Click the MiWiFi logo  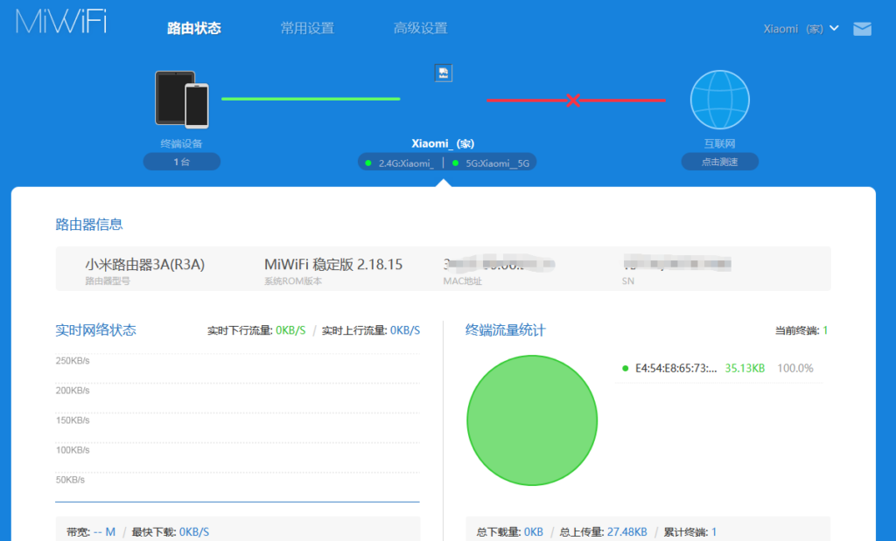click(x=61, y=22)
